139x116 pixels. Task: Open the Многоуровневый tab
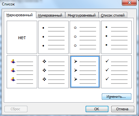(82, 15)
